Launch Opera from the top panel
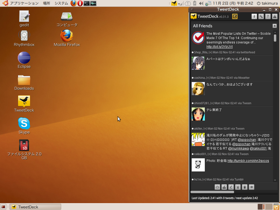Viewport: 280px width, 210px height. [x=80, y=3]
